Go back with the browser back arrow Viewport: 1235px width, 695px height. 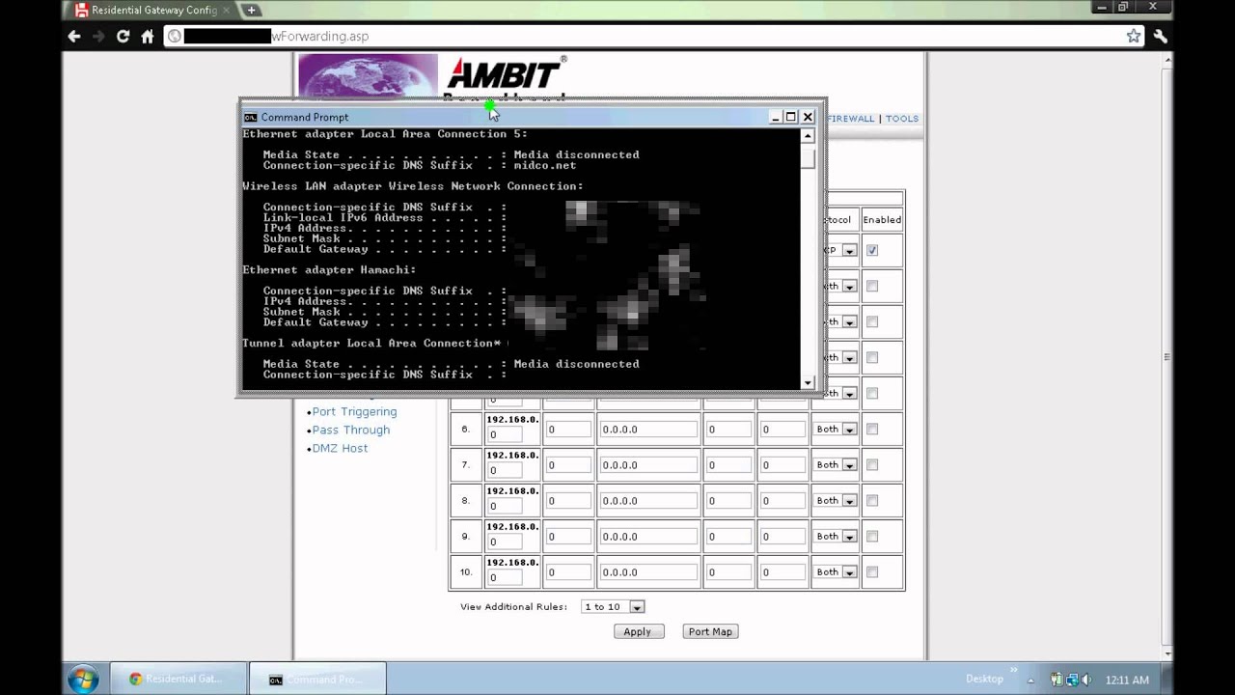(x=74, y=36)
